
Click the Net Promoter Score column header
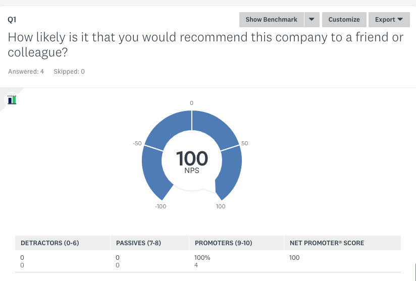coord(342,243)
